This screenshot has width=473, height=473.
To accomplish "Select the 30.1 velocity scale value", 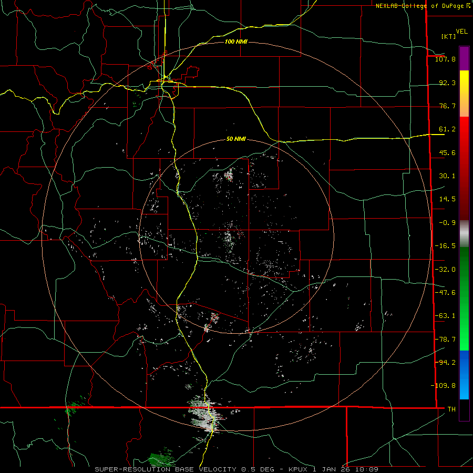I will coord(447,176).
